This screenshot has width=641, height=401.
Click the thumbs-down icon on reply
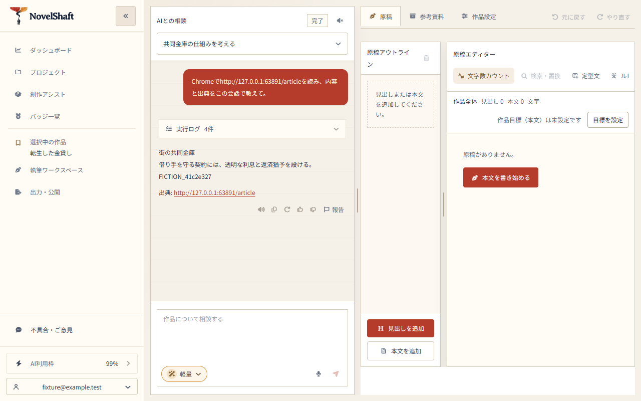313,210
